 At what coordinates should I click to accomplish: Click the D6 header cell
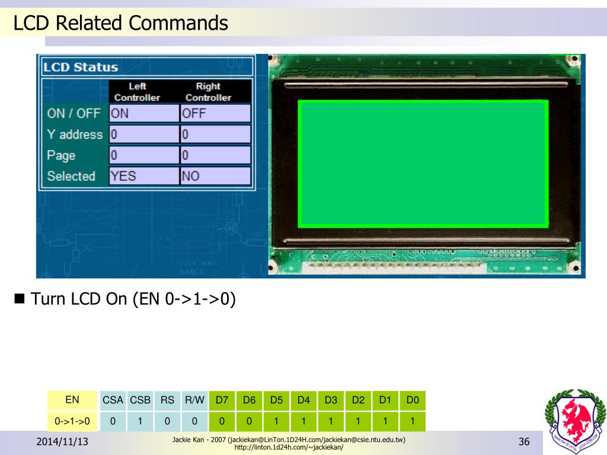coord(250,400)
